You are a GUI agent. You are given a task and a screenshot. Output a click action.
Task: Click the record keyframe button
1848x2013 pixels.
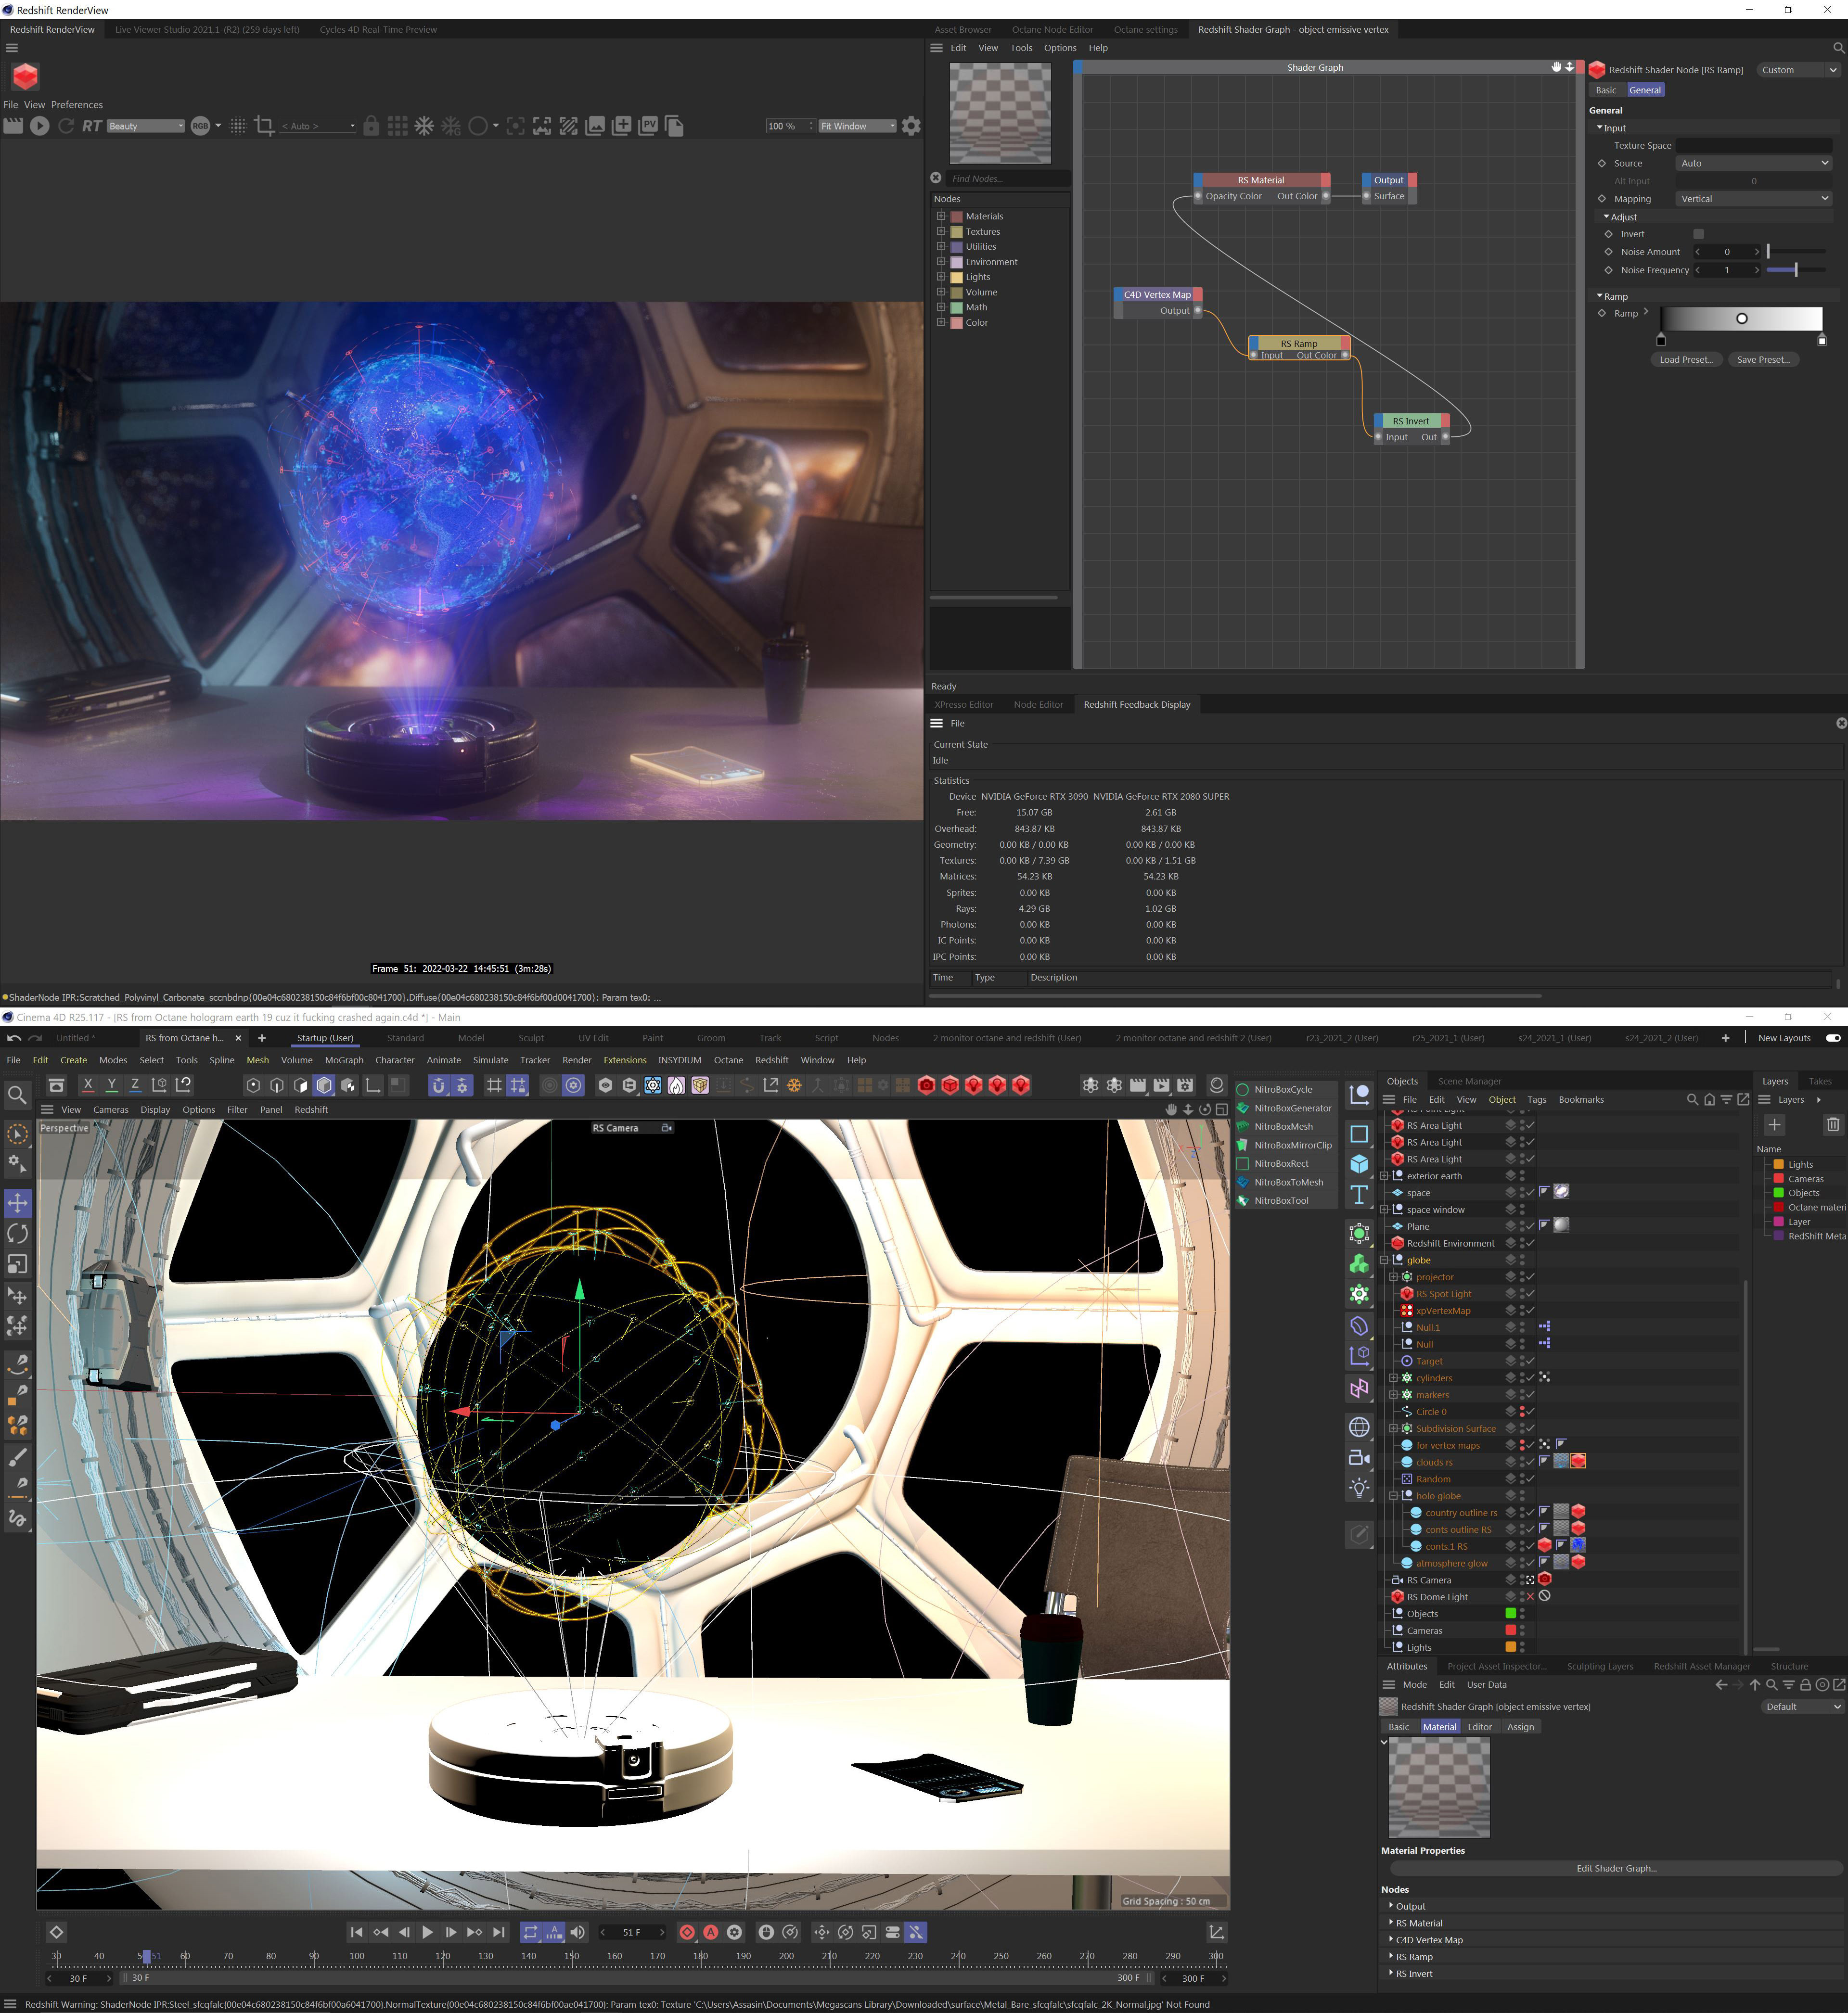coord(687,1932)
